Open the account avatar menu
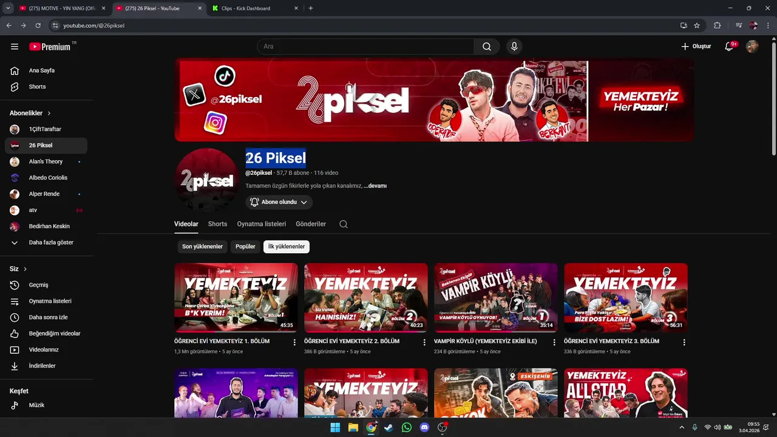Viewport: 777px width, 437px height. click(752, 47)
